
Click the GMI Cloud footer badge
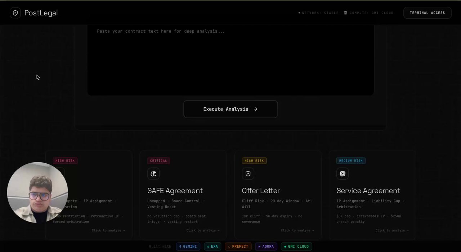296,247
